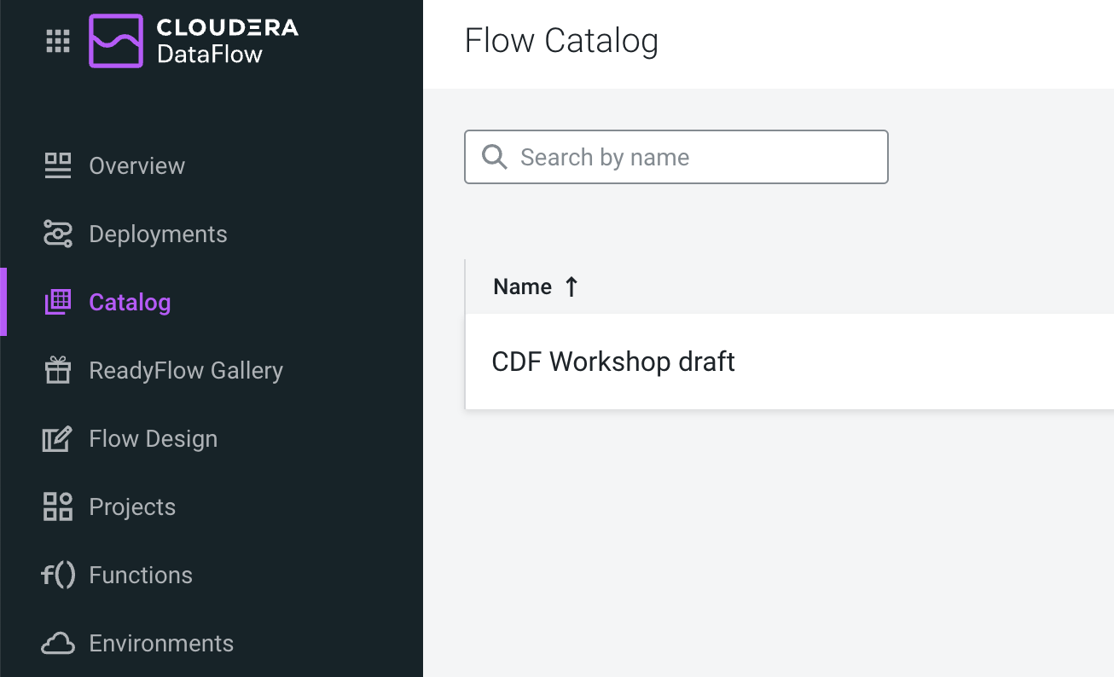
Task: Click the Flow Design pencil icon
Action: coord(58,438)
